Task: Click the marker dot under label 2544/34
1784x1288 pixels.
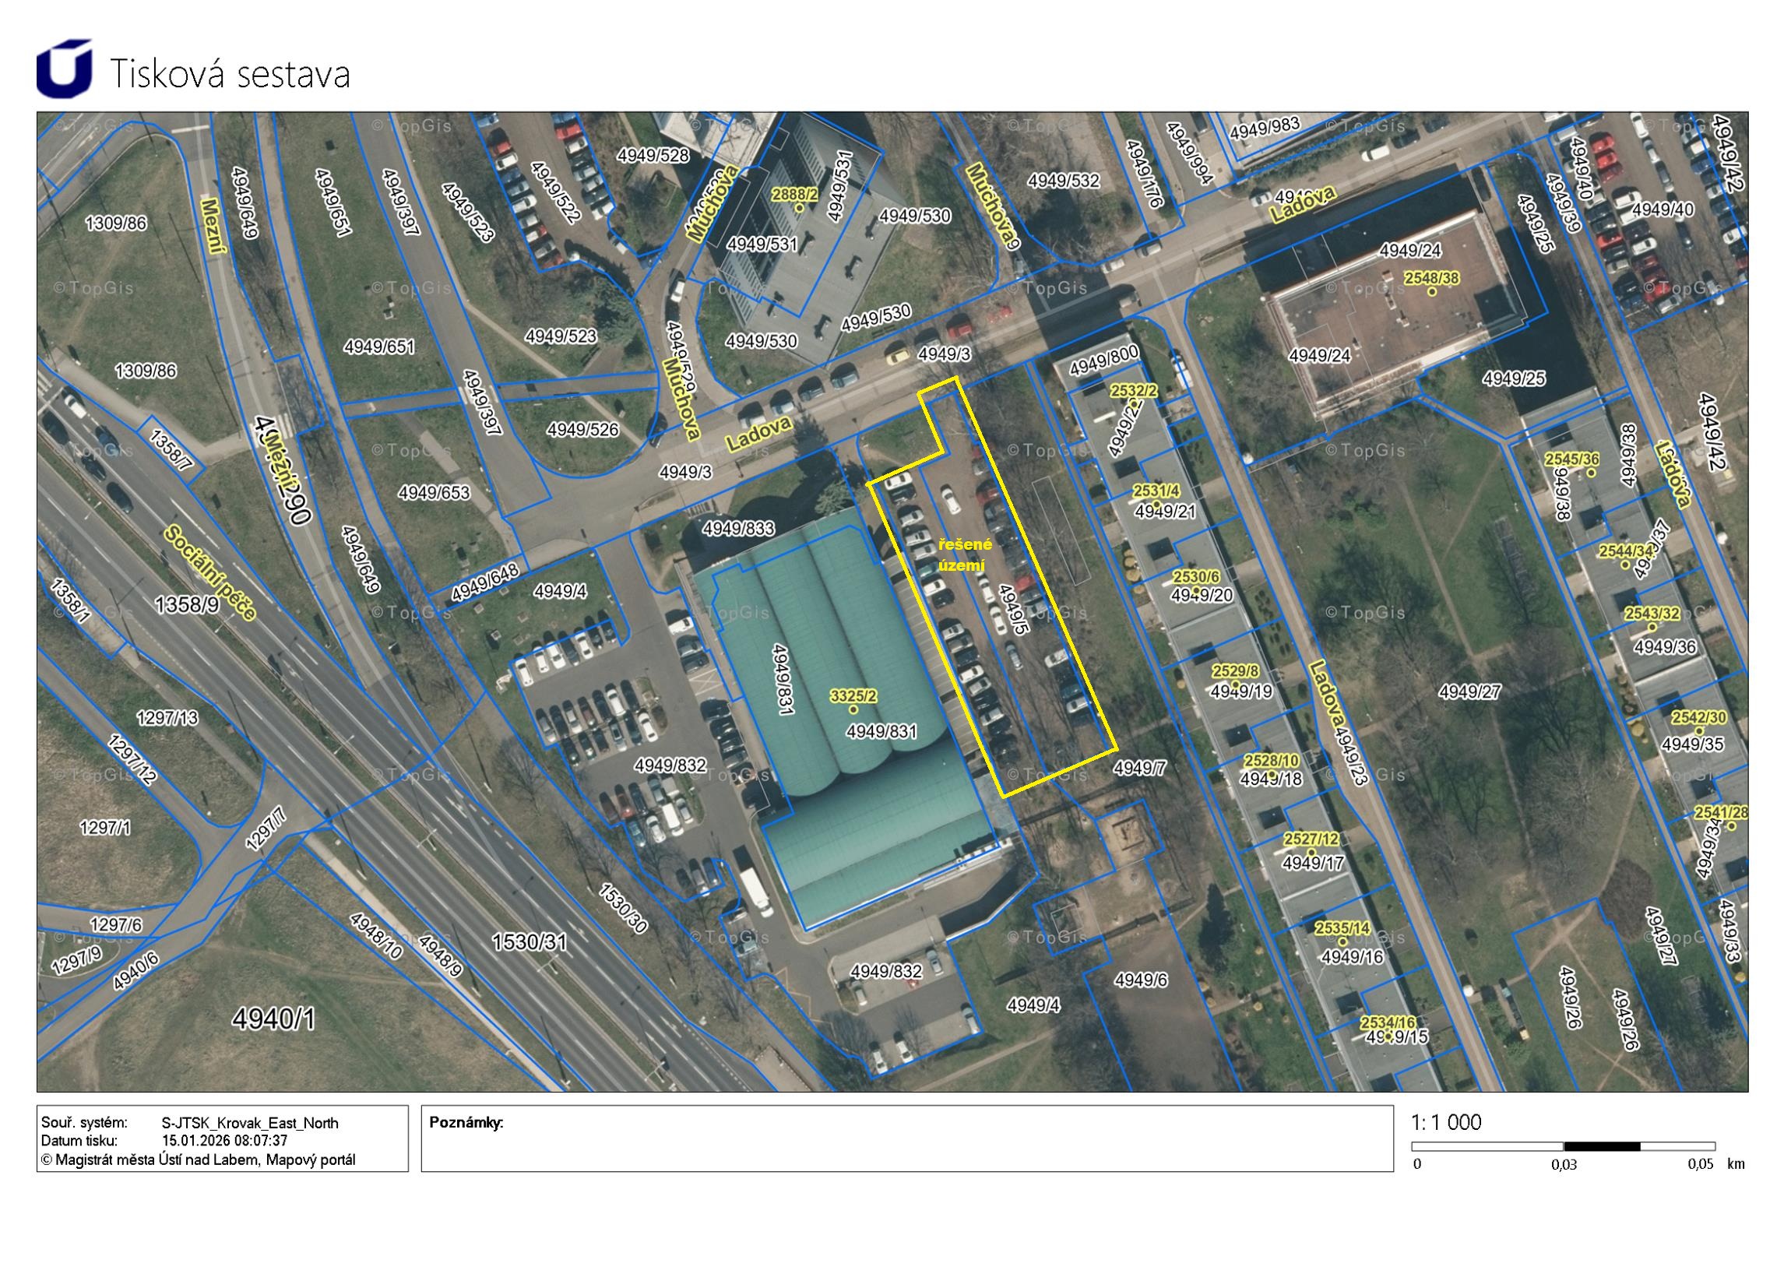Action: click(x=1625, y=565)
